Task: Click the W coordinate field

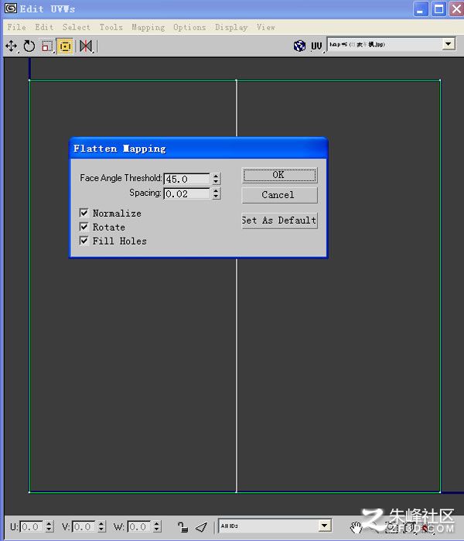Action: [x=139, y=527]
